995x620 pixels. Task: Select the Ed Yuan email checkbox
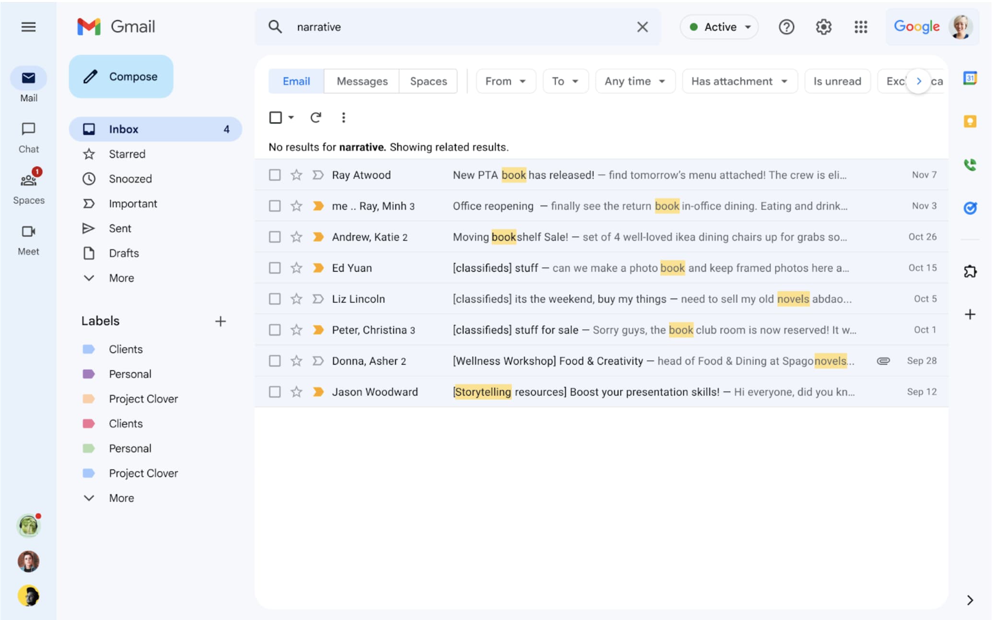pyautogui.click(x=275, y=268)
